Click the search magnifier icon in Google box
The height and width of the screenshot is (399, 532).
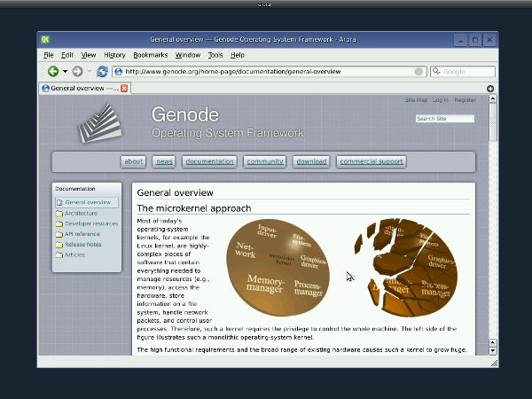point(436,71)
